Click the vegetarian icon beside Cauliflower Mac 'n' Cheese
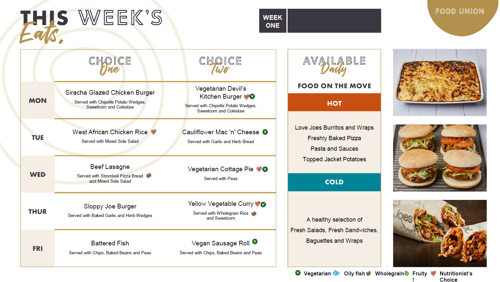The width and height of the screenshot is (500, 282). 265,132
